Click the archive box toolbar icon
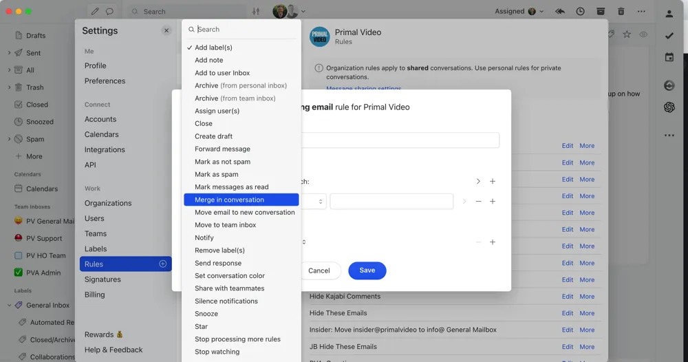 tap(601, 12)
